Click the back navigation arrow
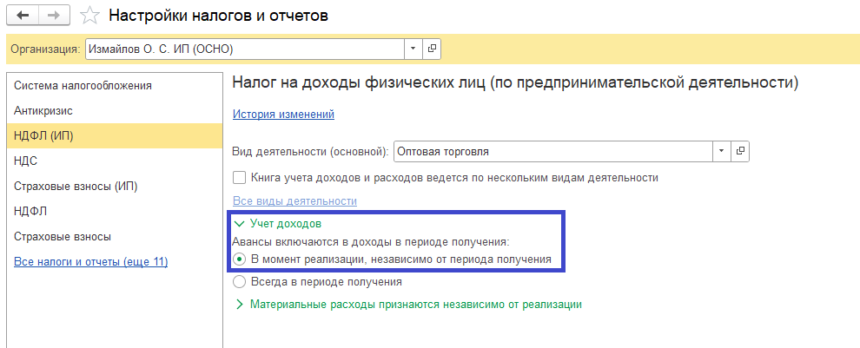The height and width of the screenshot is (348, 860). [24, 16]
